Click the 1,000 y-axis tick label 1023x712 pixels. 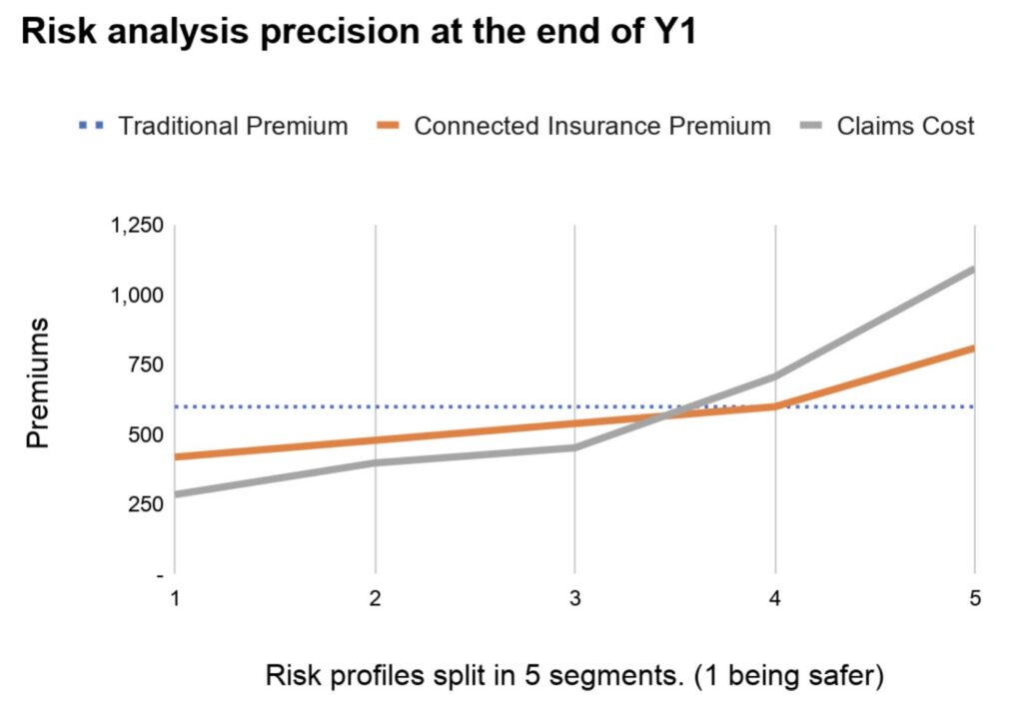click(x=136, y=296)
